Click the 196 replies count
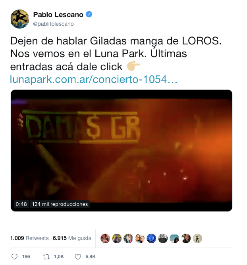Image resolution: width=247 pixels, height=265 pixels. [x=26, y=257]
